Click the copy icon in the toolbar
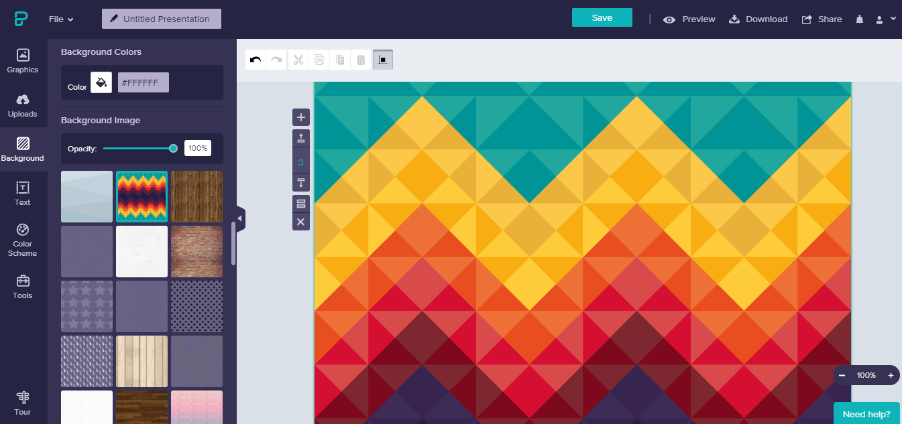The width and height of the screenshot is (902, 424). coord(319,60)
